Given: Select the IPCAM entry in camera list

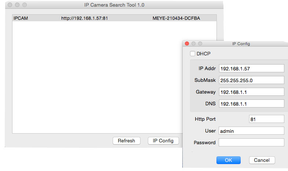Looking at the screenshot, I should pos(21,18).
